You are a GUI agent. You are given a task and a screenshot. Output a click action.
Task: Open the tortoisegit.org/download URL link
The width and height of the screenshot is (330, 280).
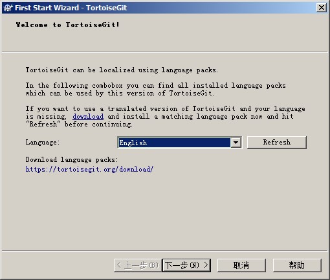click(89, 170)
